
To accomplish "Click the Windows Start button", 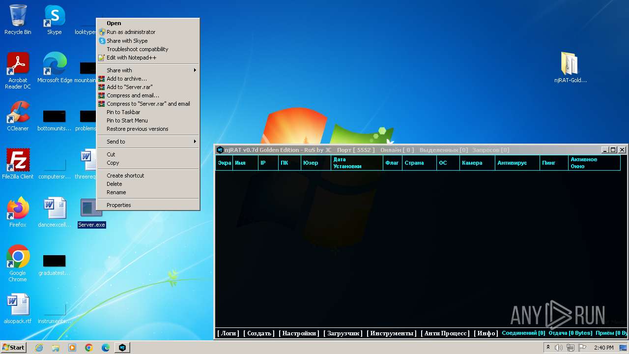I will click(14, 348).
